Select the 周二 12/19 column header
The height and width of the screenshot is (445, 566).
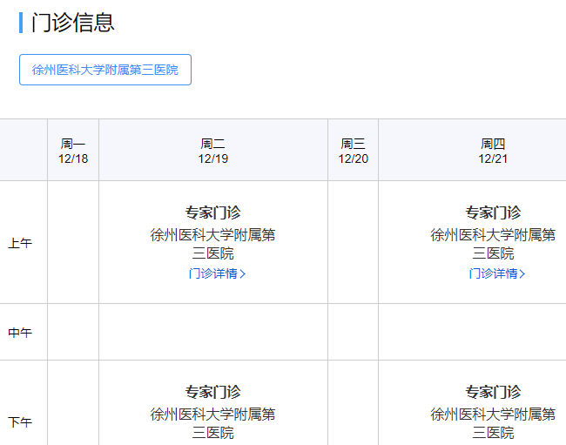(213, 151)
